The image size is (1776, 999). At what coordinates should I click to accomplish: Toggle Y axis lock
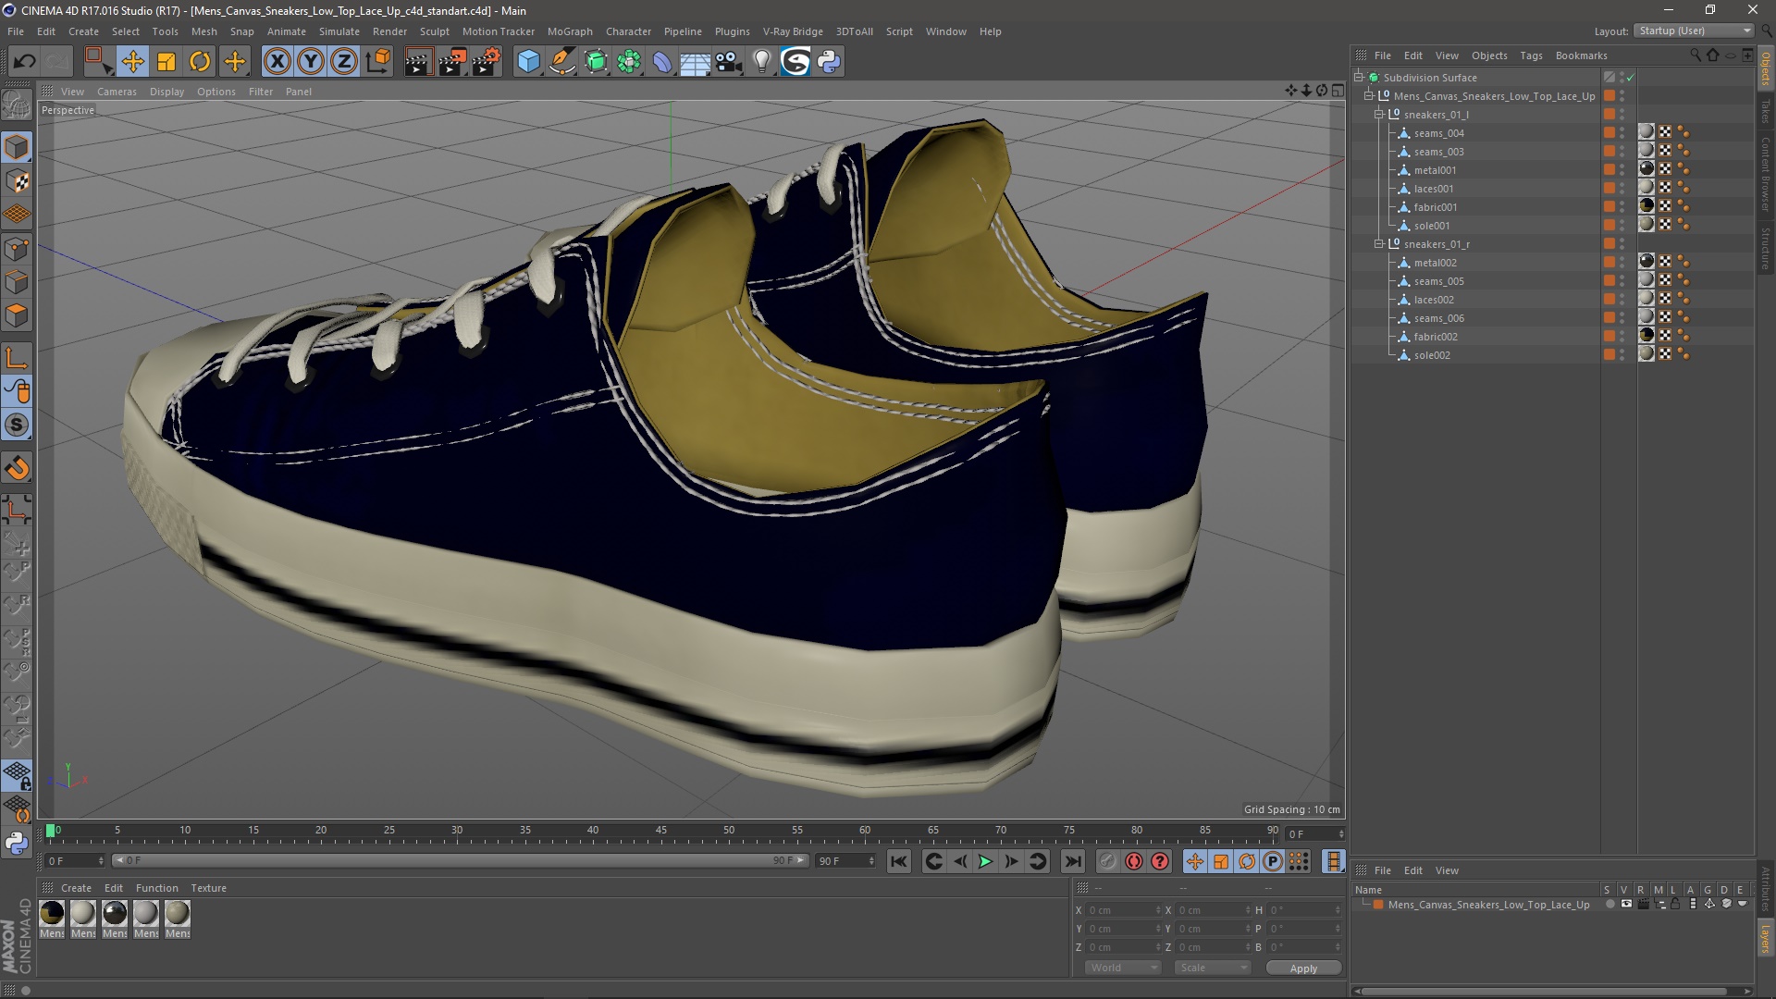pyautogui.click(x=311, y=62)
